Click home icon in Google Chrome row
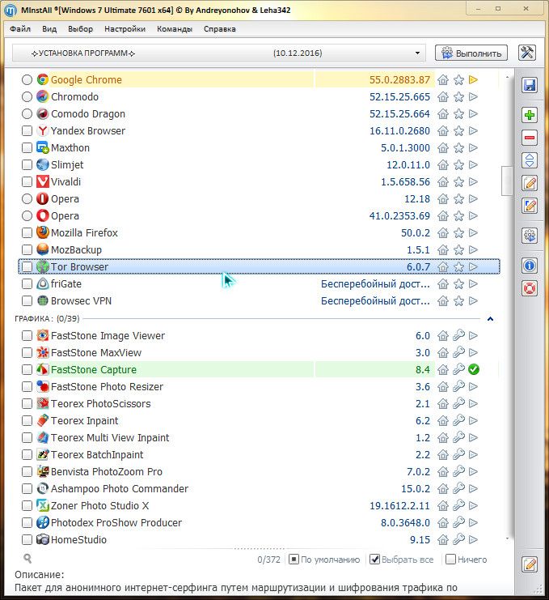 tap(443, 80)
